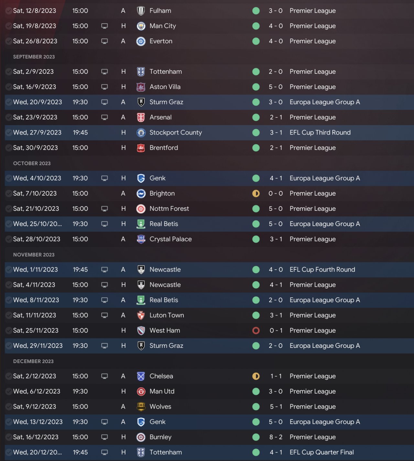View the 8 - 2 result against Burnley
Viewport: 414px width, 461px height.
[x=276, y=437]
